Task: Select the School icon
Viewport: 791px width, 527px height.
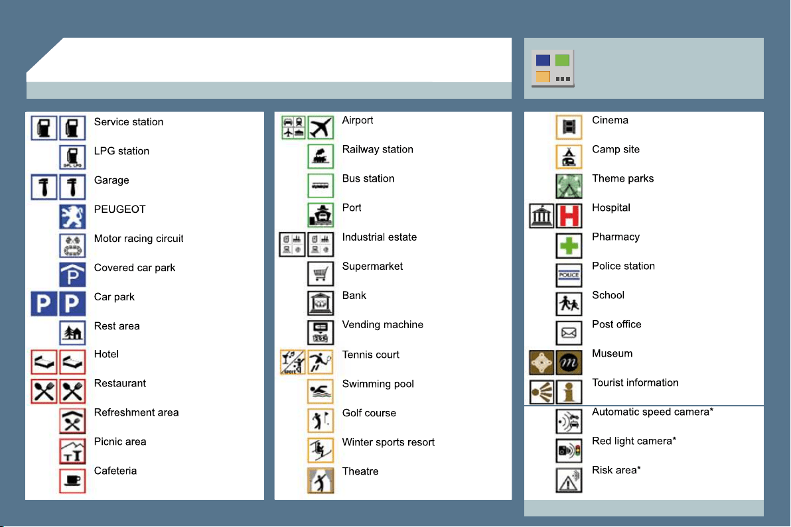Action: point(569,304)
